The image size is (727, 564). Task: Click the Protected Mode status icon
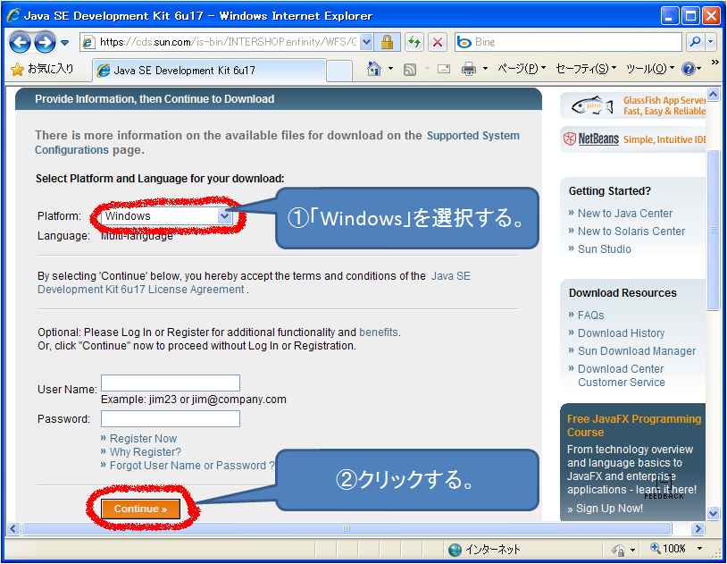617,550
